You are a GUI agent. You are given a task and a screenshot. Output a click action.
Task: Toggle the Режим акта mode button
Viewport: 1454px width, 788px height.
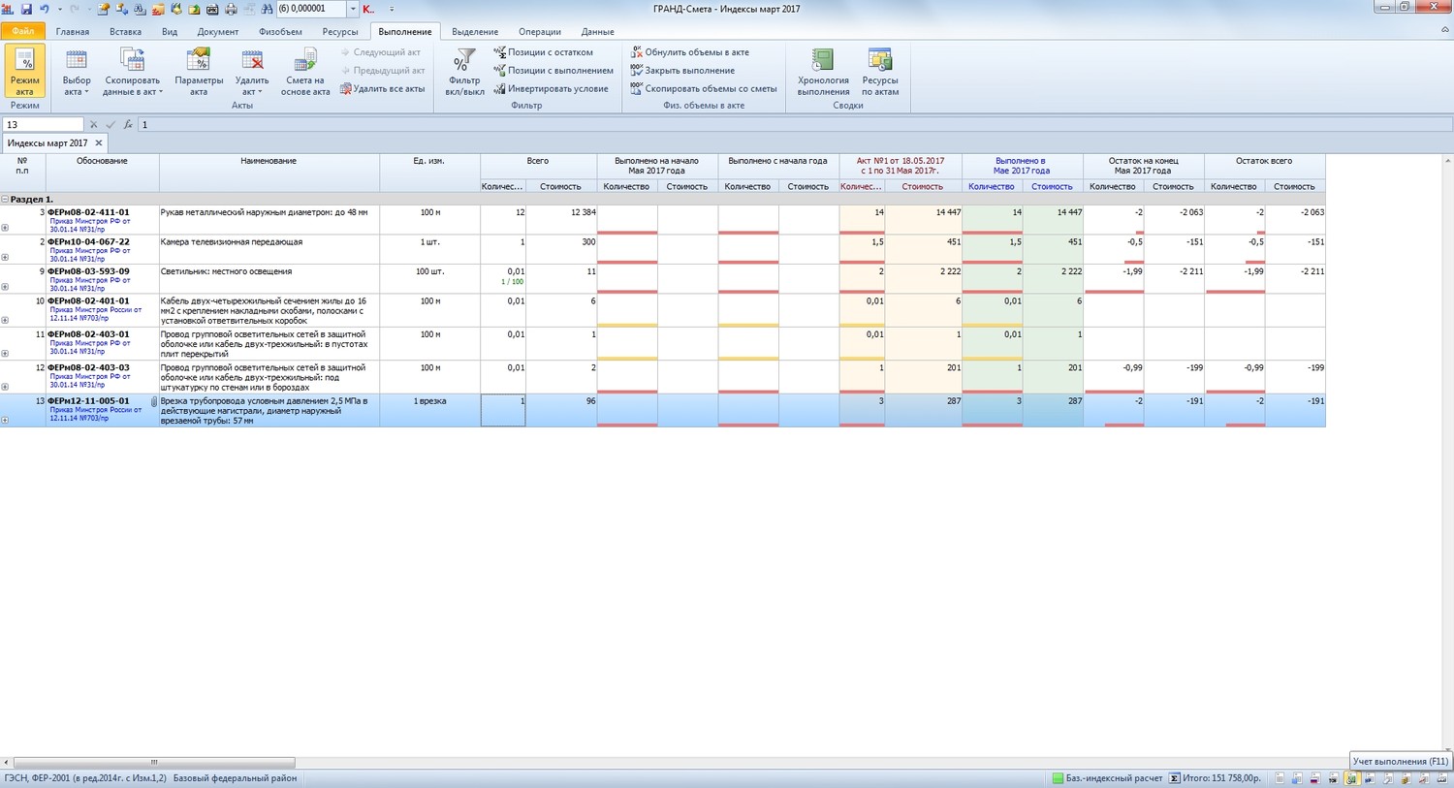pyautogui.click(x=24, y=73)
